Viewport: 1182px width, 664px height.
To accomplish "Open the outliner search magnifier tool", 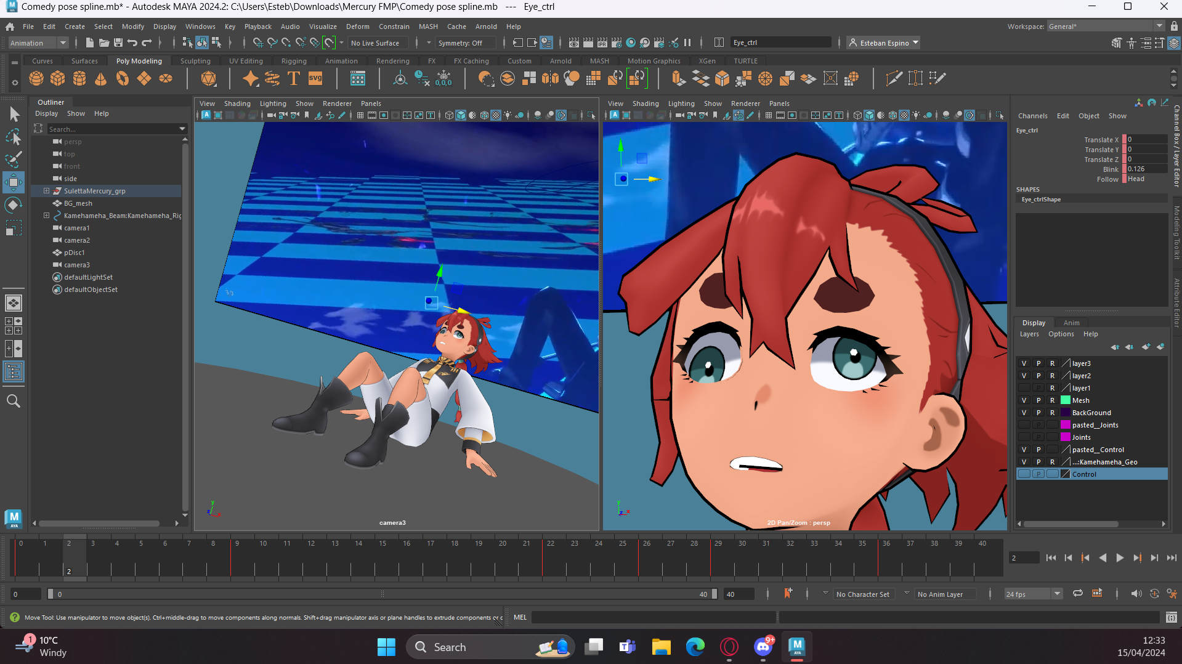I will point(14,401).
